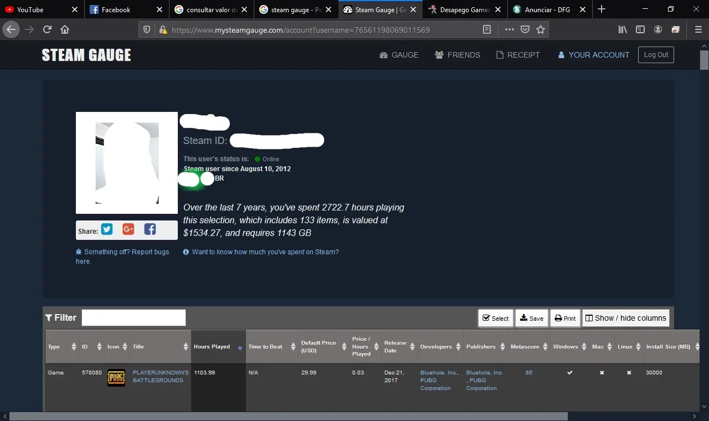Go to the browser Home page
This screenshot has width=709, height=421.
point(65,29)
